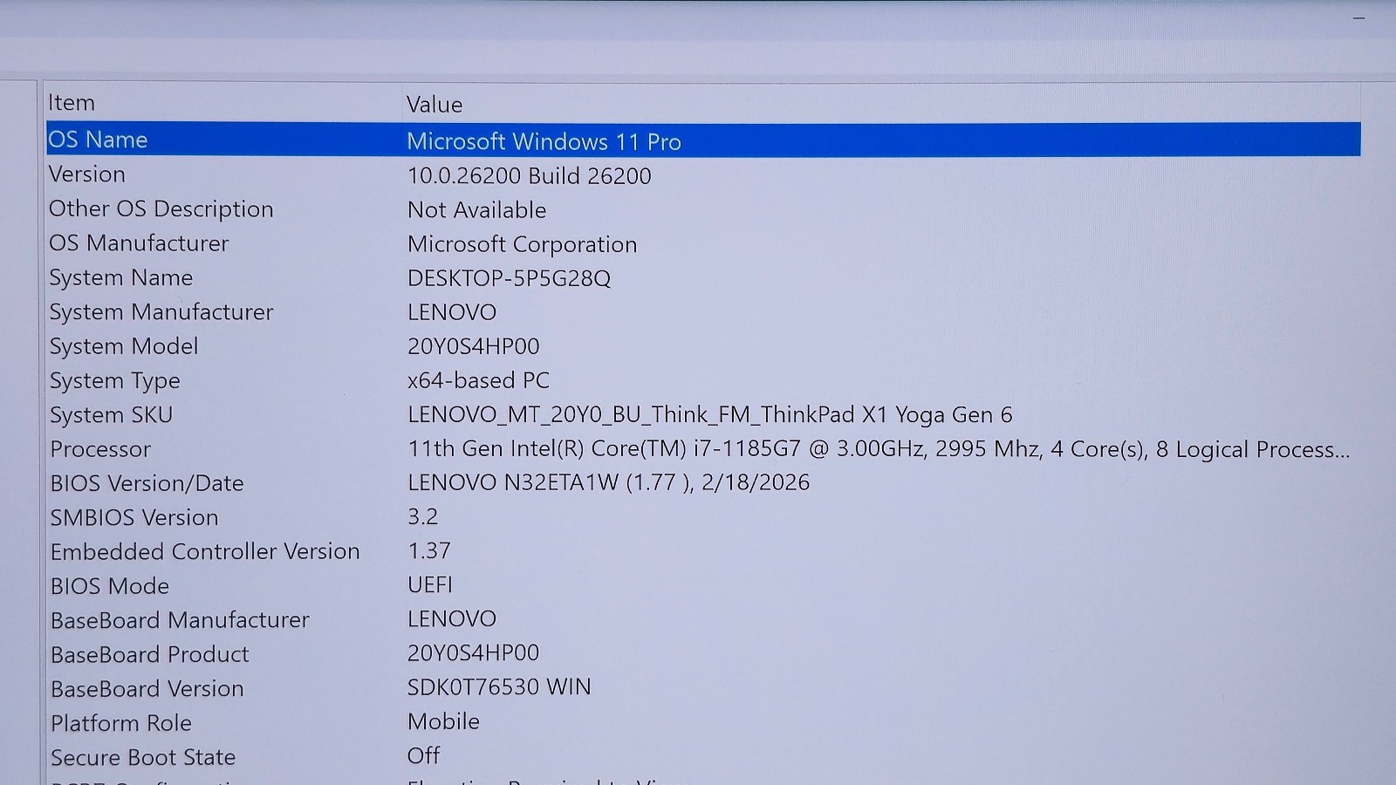
Task: Select the Embedded Controller Version label
Action: (x=205, y=551)
